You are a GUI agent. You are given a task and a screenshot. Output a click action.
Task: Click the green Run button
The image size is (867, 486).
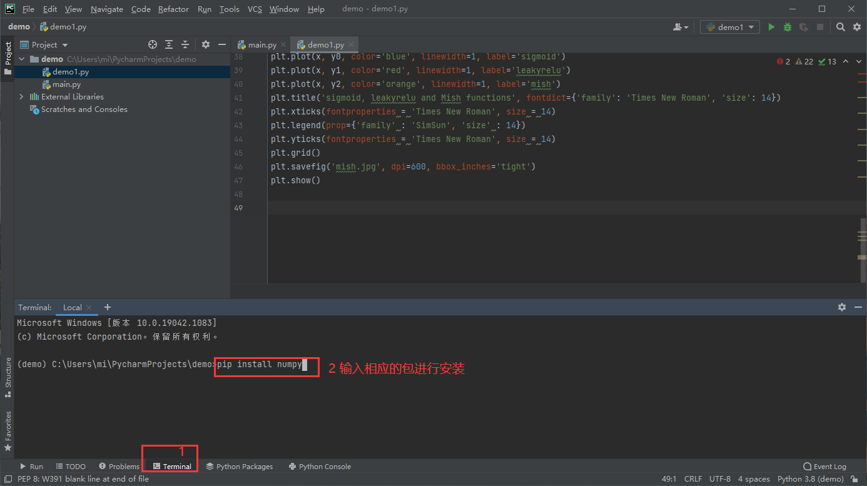click(771, 27)
